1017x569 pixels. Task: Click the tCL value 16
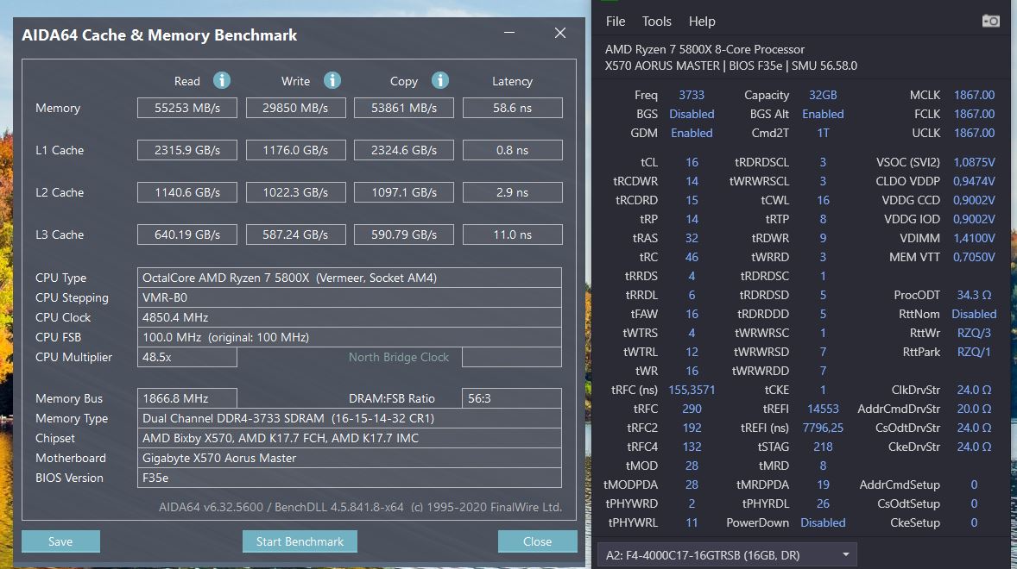[692, 162]
